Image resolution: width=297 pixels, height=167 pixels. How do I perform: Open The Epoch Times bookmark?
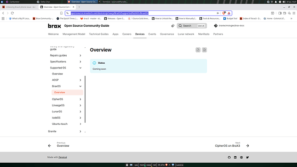tap(67, 19)
